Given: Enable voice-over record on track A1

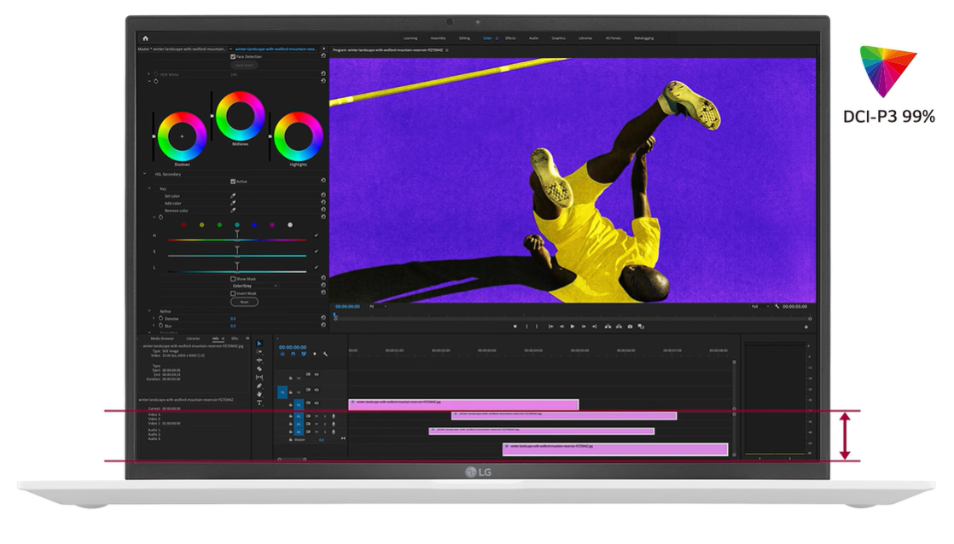Looking at the screenshot, I should (334, 416).
